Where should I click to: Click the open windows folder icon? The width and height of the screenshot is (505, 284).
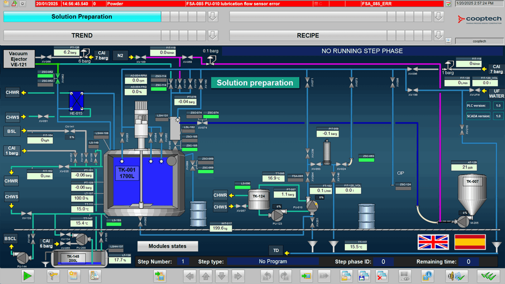coord(346,276)
